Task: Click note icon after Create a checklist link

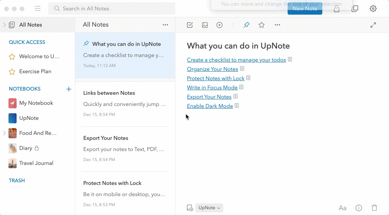Action: [290, 59]
